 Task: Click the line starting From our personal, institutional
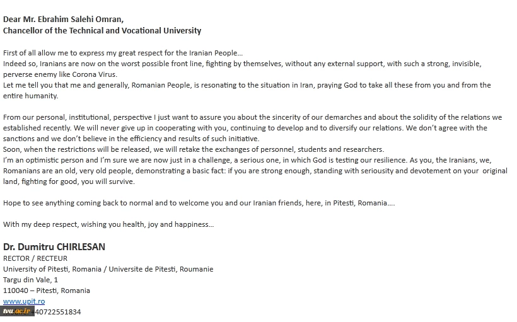(x=253, y=117)
